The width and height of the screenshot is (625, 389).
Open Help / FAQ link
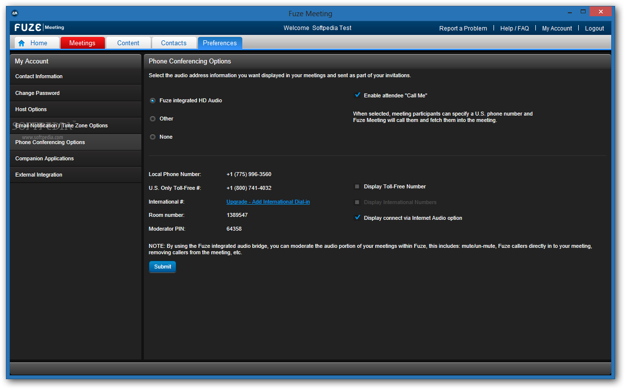[x=515, y=29]
